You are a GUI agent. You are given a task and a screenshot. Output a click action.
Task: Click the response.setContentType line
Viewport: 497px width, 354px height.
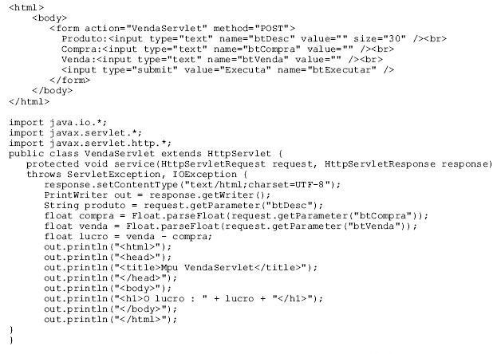click(x=192, y=185)
